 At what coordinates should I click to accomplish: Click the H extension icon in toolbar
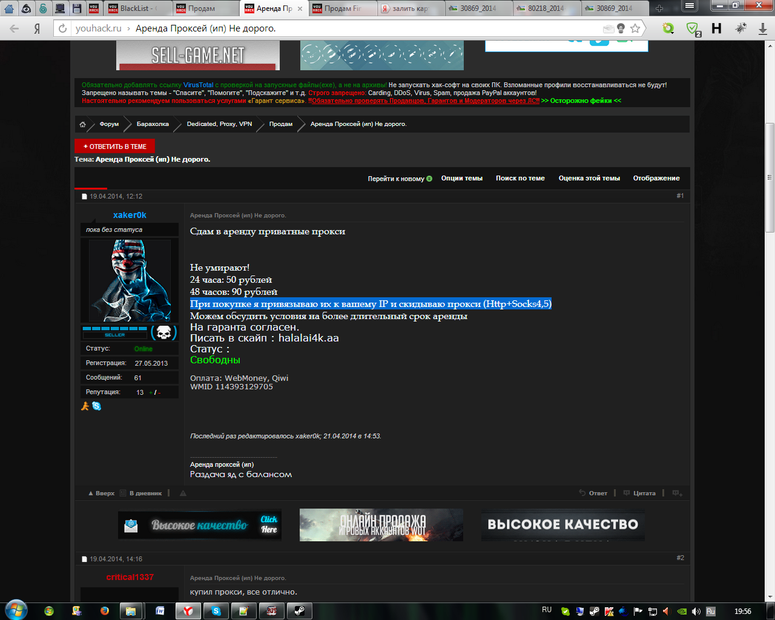(717, 28)
